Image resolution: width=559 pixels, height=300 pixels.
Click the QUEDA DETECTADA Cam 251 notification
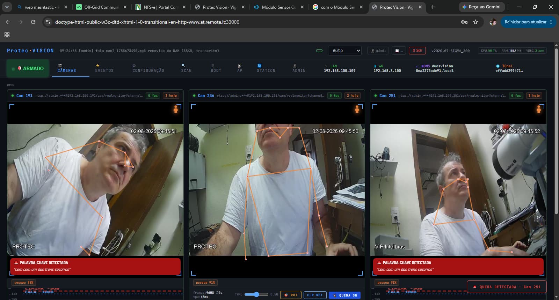click(x=507, y=287)
